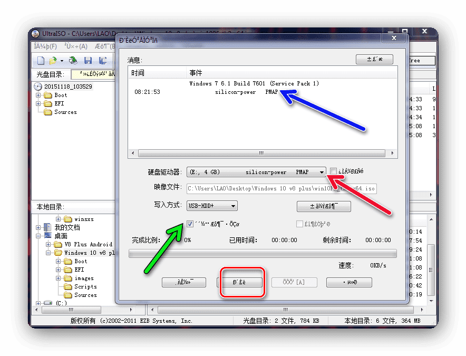466x356 pixels.
Task: Click the message list right scroll arrow
Action: coord(392,153)
